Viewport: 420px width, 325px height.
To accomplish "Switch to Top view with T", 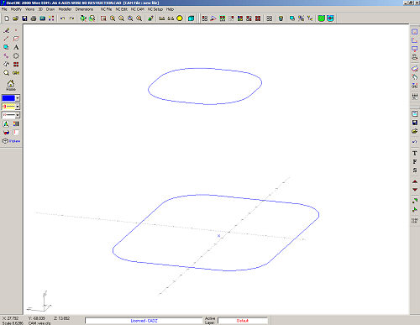I will click(x=415, y=153).
